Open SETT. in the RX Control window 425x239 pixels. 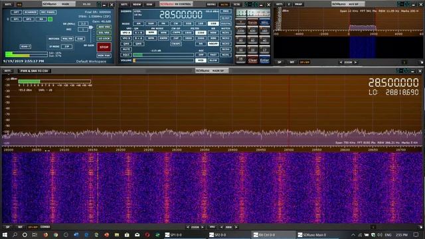tap(124, 5)
